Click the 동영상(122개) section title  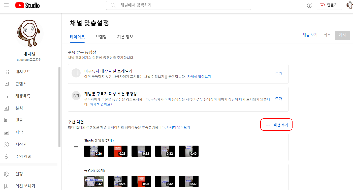pyautogui.click(x=94, y=171)
